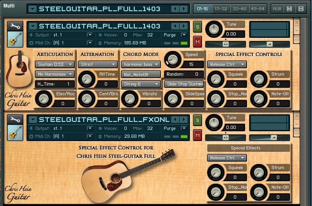Click the Vibrato knob
312x206 pixels.
130,99
